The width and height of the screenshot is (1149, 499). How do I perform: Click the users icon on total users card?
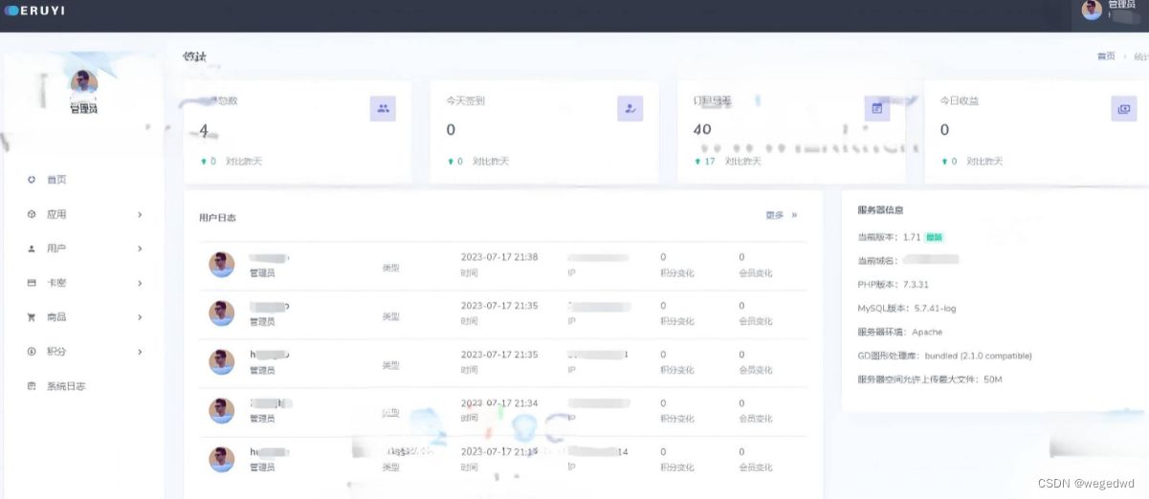click(x=383, y=109)
